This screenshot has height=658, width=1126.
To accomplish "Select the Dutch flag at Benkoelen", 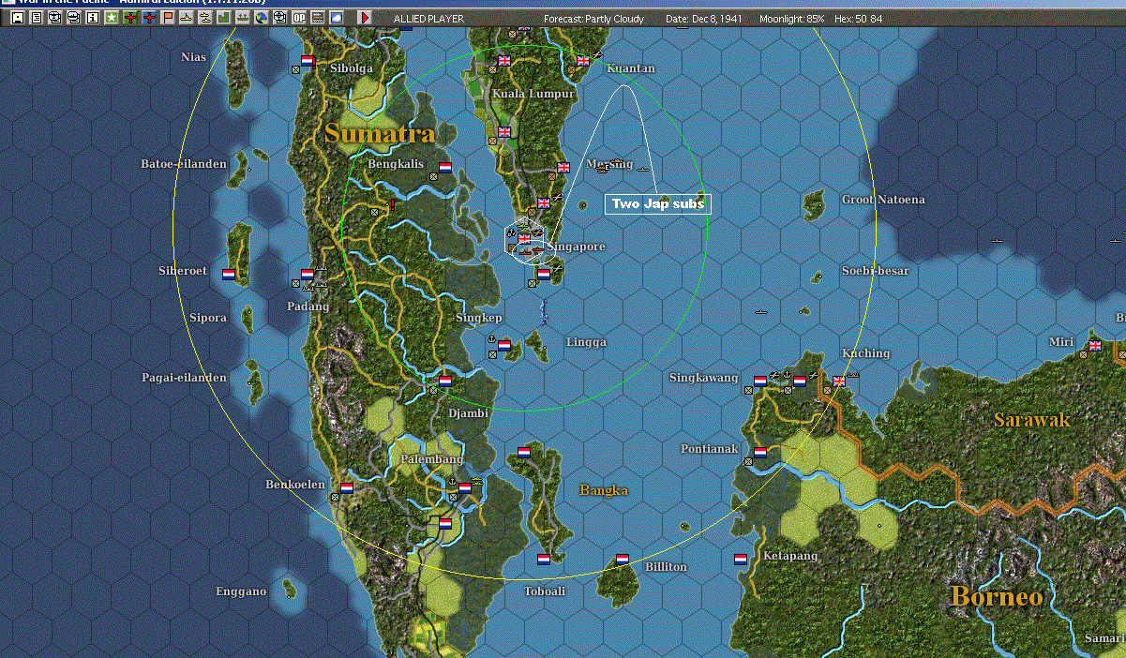I will click(346, 488).
